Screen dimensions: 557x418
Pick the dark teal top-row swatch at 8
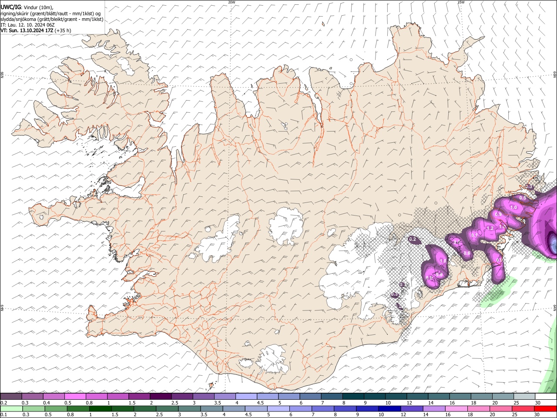click(353, 396)
